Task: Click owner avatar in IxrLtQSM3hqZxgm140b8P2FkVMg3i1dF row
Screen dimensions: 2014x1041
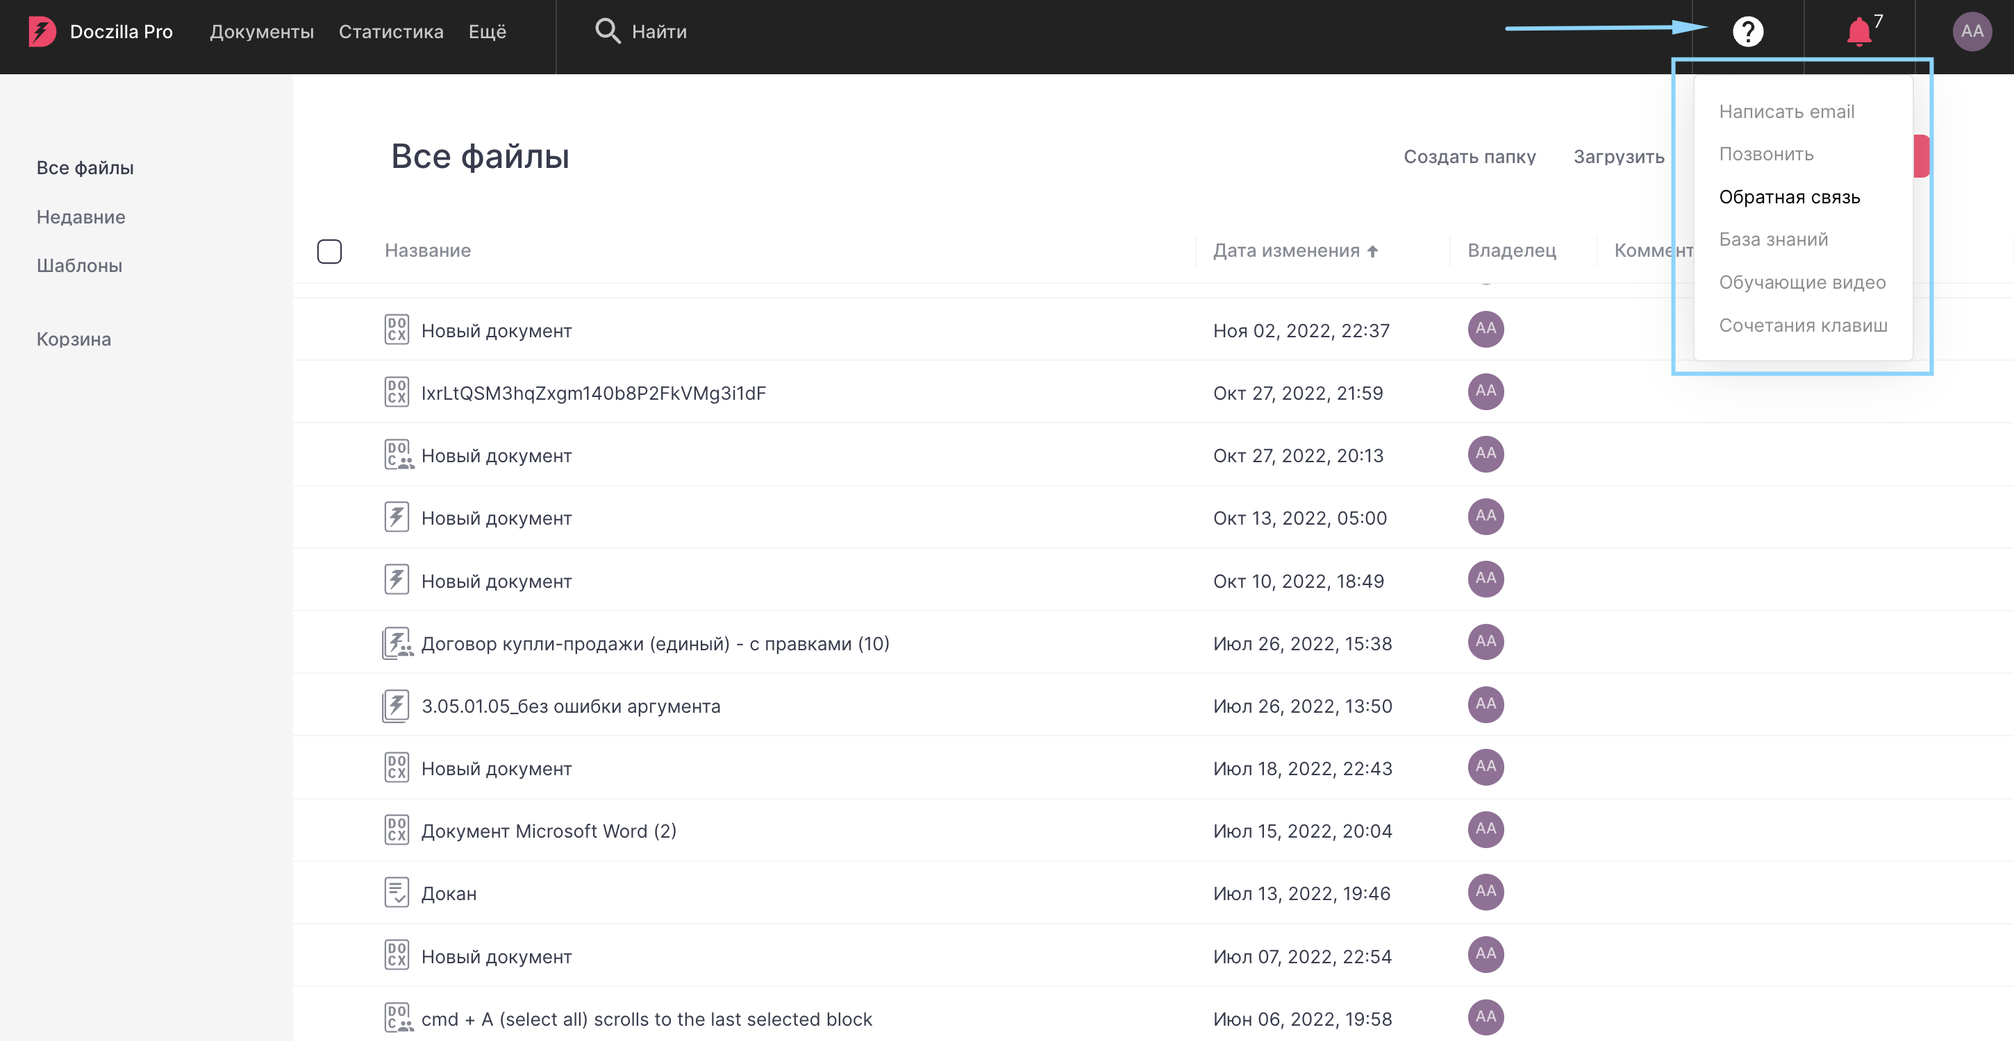Action: point(1485,391)
